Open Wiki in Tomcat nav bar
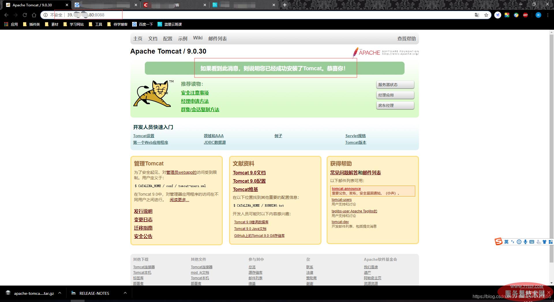 (x=198, y=38)
